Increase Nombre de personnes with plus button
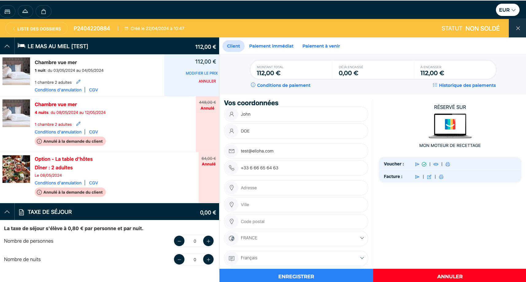The height and width of the screenshot is (282, 526). 208,241
